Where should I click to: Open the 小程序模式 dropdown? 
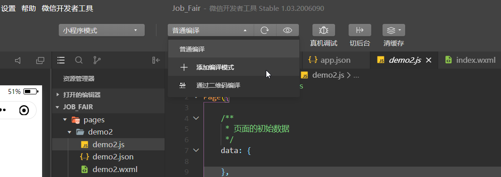tap(102, 30)
